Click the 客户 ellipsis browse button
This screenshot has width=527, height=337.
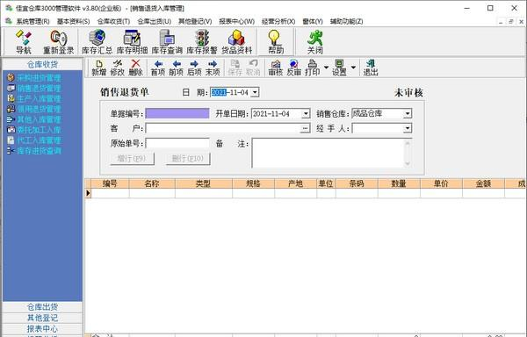pos(305,128)
